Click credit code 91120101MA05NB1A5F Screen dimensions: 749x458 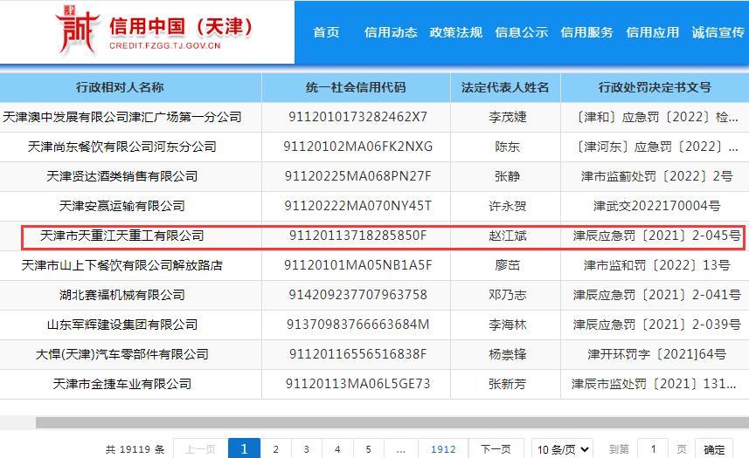[357, 265]
